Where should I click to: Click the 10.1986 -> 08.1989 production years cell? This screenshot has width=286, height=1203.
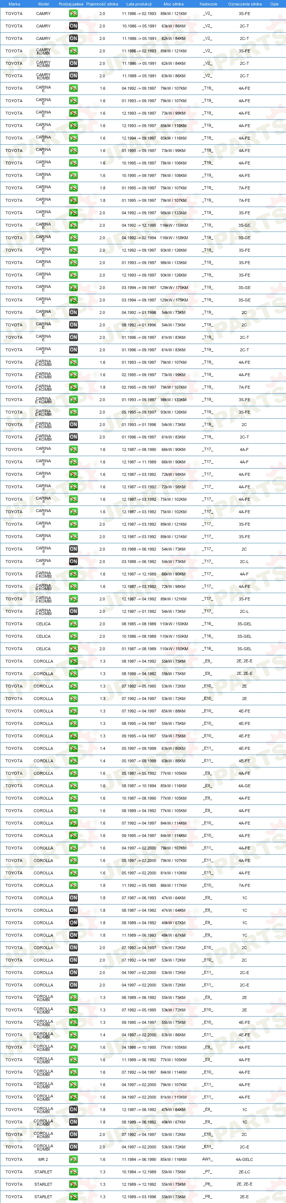click(x=139, y=637)
